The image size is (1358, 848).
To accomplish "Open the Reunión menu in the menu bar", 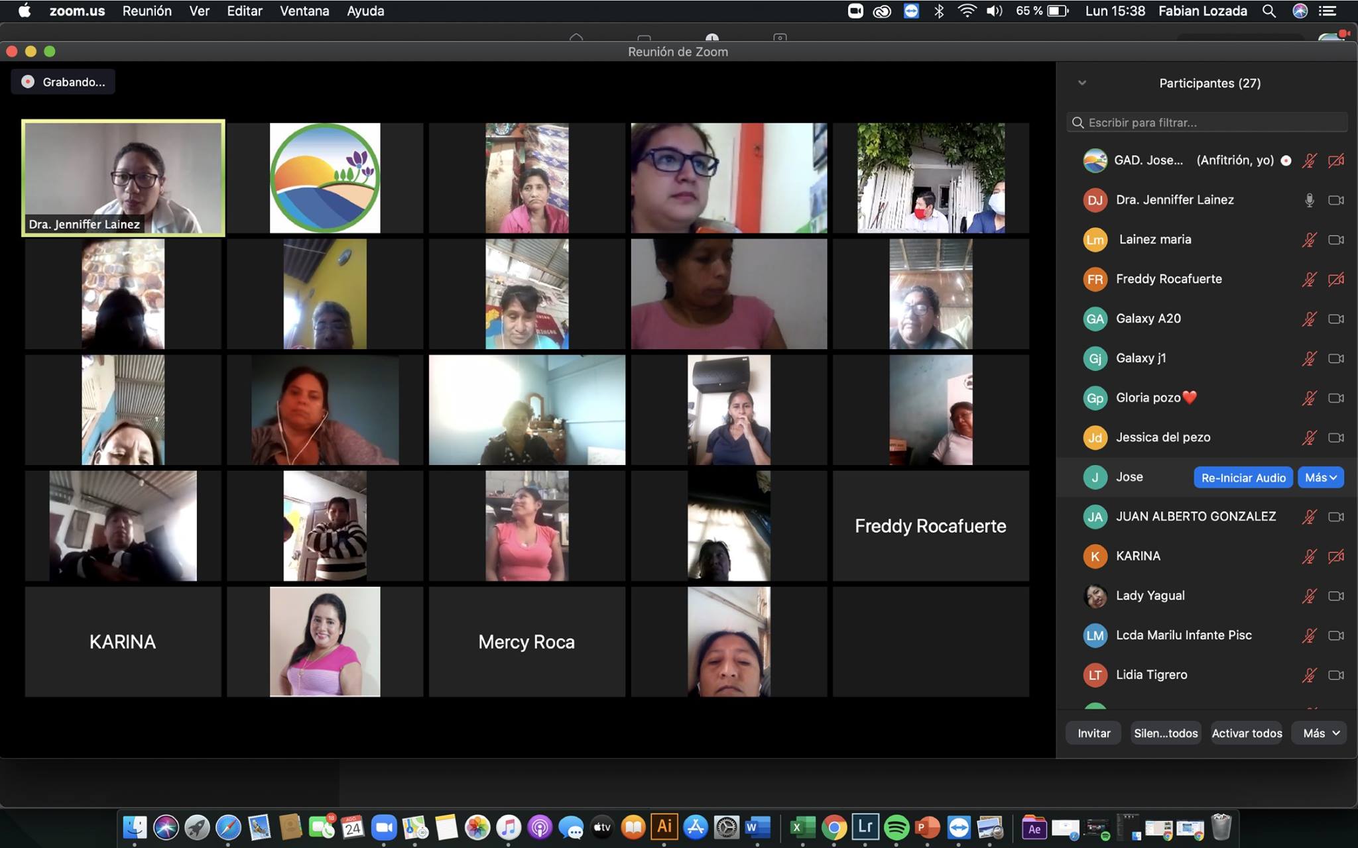I will [147, 11].
